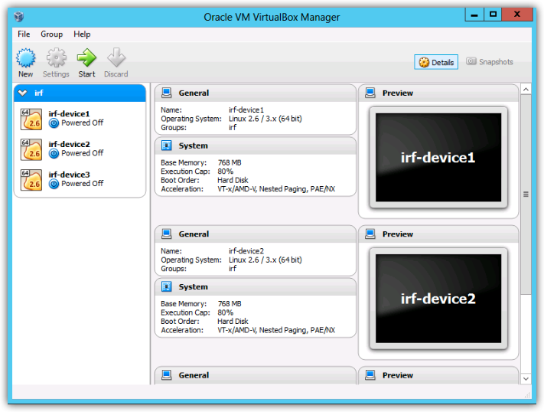Click Preview monitor icon for irf-device2
This screenshot has width=544, height=412.
pos(370,234)
